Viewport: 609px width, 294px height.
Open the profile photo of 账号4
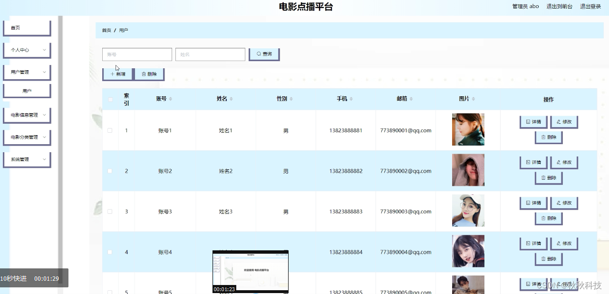click(468, 251)
